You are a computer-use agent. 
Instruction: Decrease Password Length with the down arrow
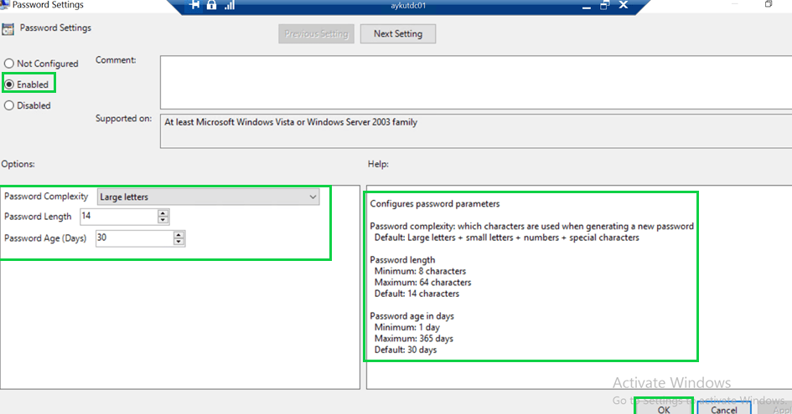163,221
